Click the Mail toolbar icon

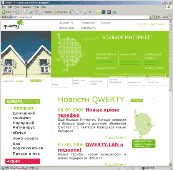[78, 12]
